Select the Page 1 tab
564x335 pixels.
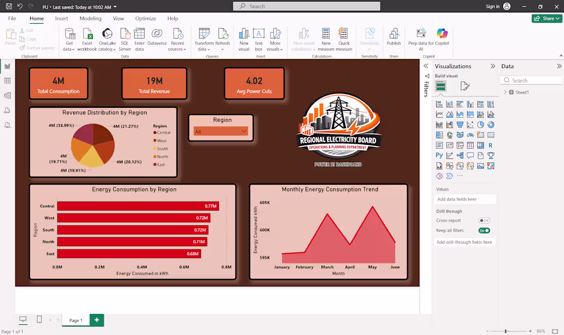coord(75,320)
